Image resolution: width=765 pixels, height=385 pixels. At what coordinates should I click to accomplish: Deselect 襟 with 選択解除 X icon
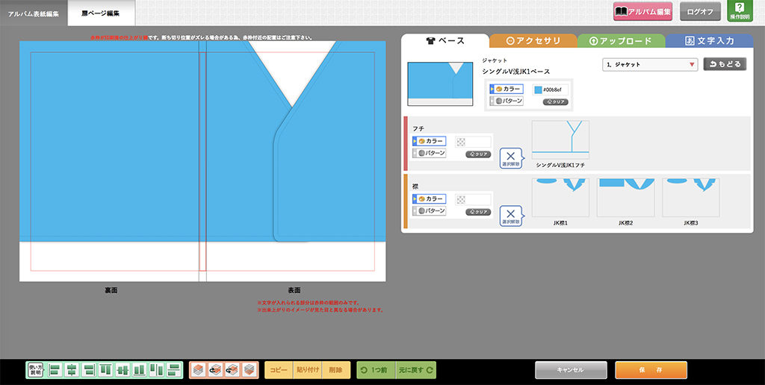(x=511, y=216)
